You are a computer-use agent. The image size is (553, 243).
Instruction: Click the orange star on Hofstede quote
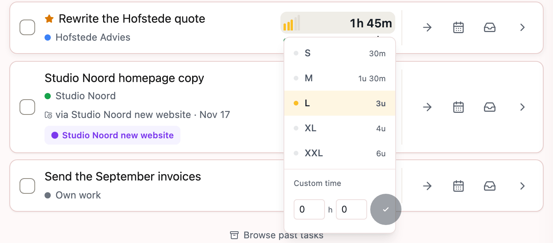pyautogui.click(x=49, y=18)
